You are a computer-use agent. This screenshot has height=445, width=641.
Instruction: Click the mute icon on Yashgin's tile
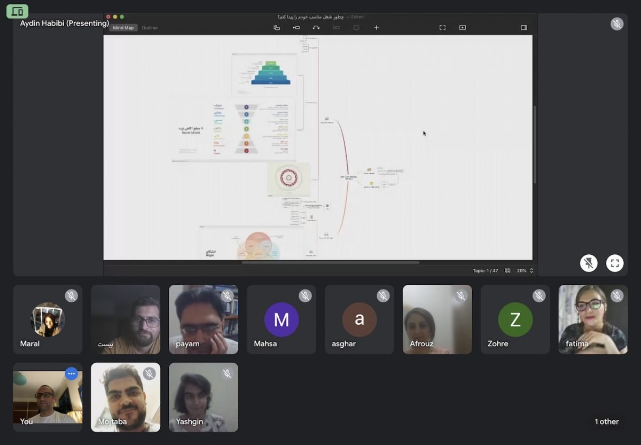point(228,374)
